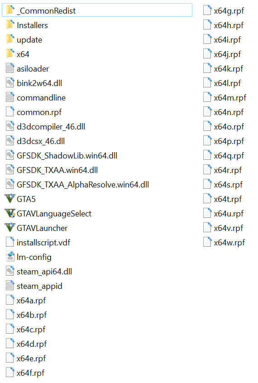
Task: Click the common.rpf file name
Action: click(39, 112)
